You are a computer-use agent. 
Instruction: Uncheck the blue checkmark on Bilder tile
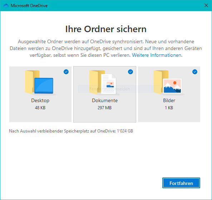coord(195,72)
